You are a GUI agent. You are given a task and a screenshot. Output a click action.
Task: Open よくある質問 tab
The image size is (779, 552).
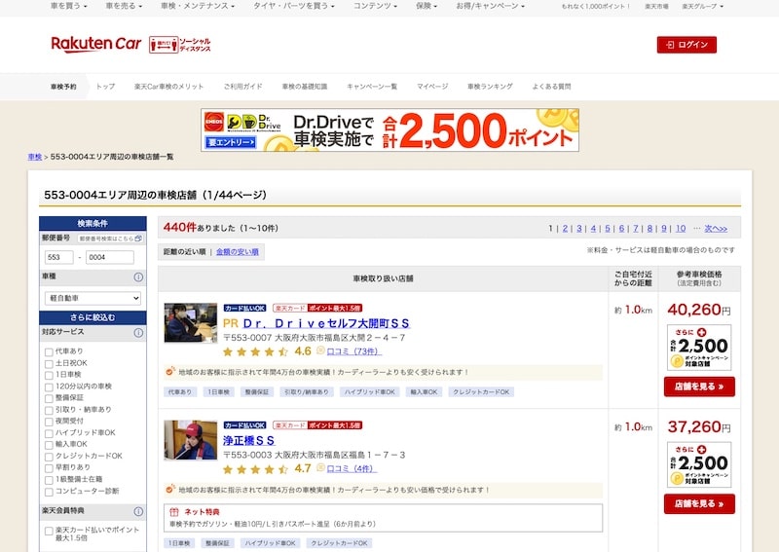[x=551, y=87]
